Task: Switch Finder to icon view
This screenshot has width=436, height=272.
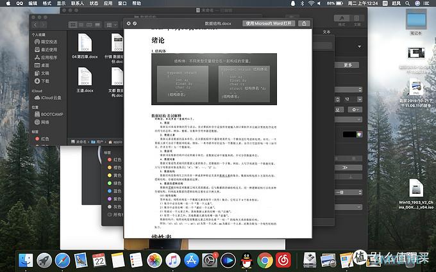Action: (73, 25)
